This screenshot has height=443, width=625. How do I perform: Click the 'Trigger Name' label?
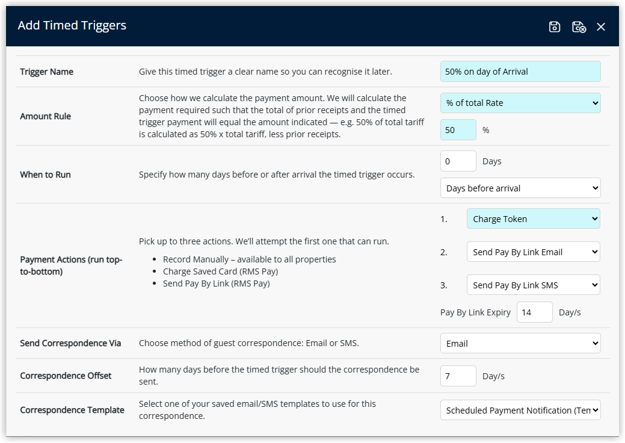click(47, 72)
